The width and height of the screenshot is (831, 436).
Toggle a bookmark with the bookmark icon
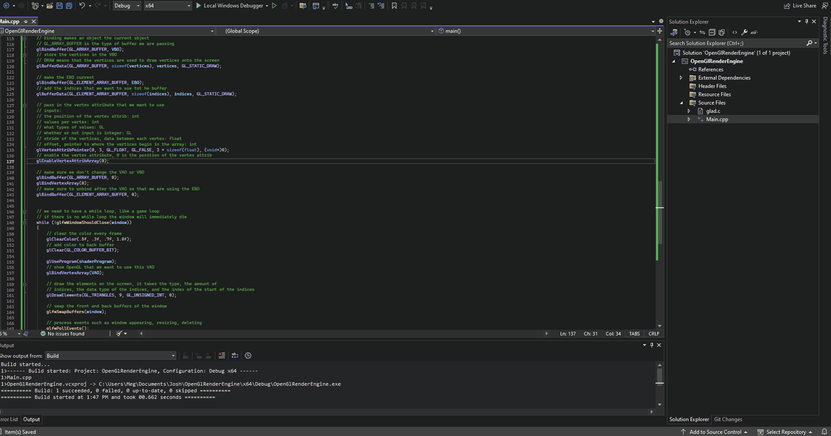pos(394,6)
